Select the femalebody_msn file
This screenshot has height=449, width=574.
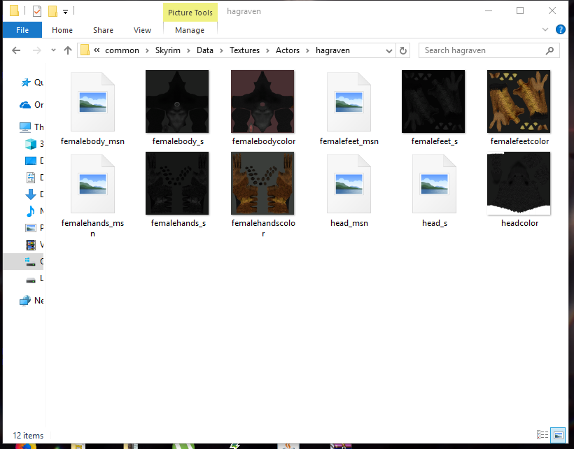click(x=92, y=108)
